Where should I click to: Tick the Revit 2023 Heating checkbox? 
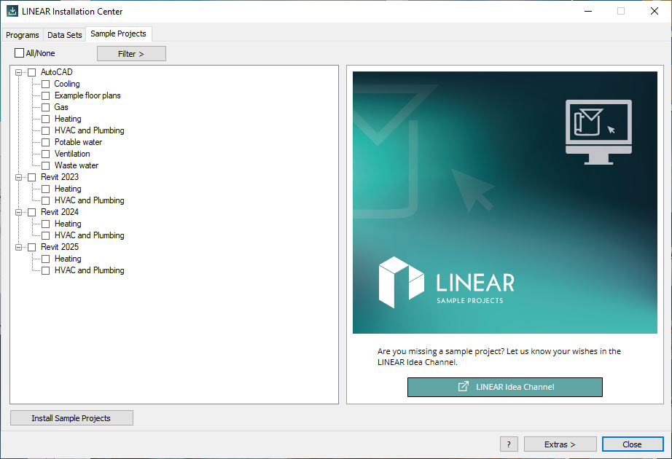coord(45,189)
